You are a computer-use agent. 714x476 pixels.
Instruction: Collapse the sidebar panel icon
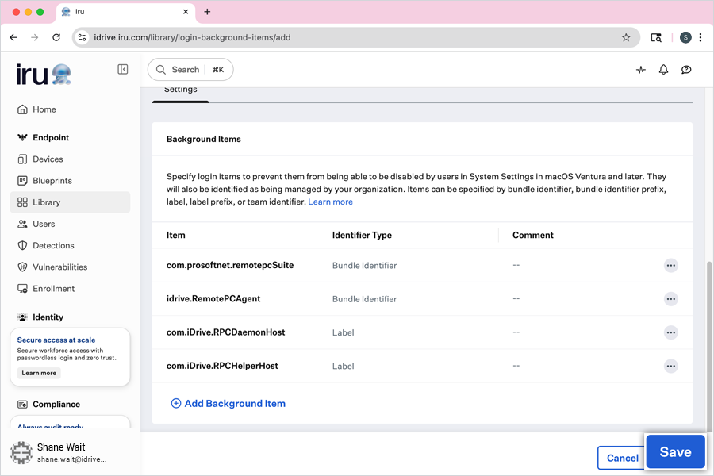[123, 70]
